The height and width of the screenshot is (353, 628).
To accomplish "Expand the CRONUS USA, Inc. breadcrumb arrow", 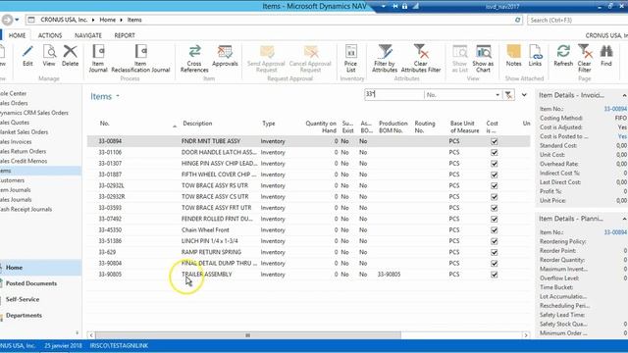I will coord(93,20).
